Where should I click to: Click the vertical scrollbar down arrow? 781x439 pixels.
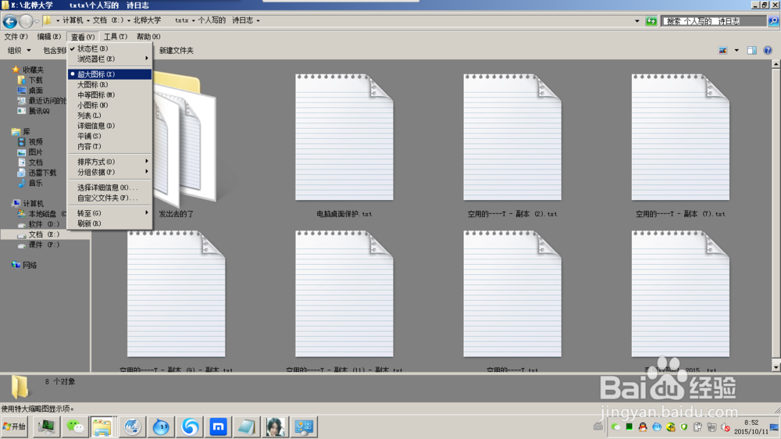point(776,367)
